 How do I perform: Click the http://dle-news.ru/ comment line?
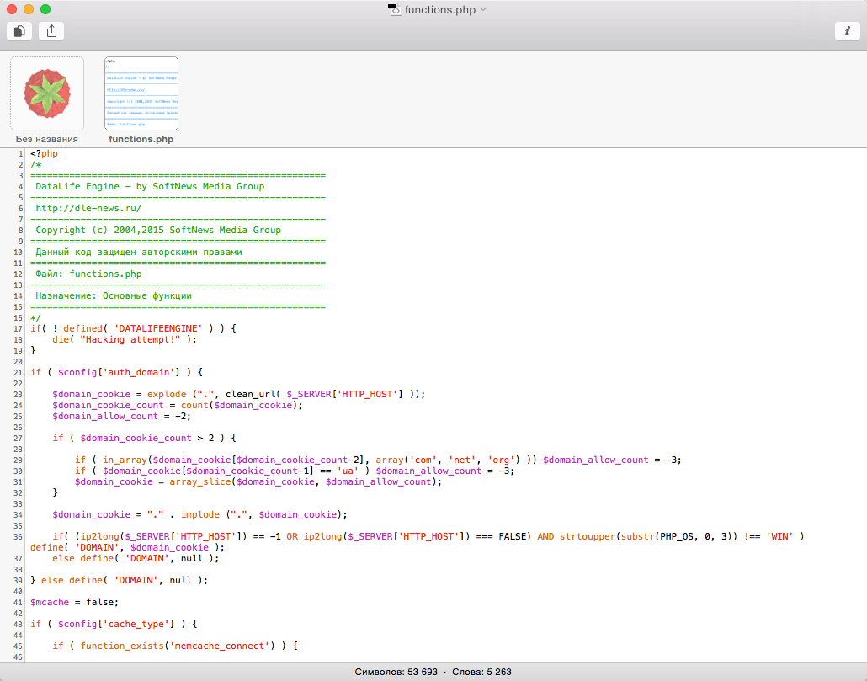click(88, 209)
